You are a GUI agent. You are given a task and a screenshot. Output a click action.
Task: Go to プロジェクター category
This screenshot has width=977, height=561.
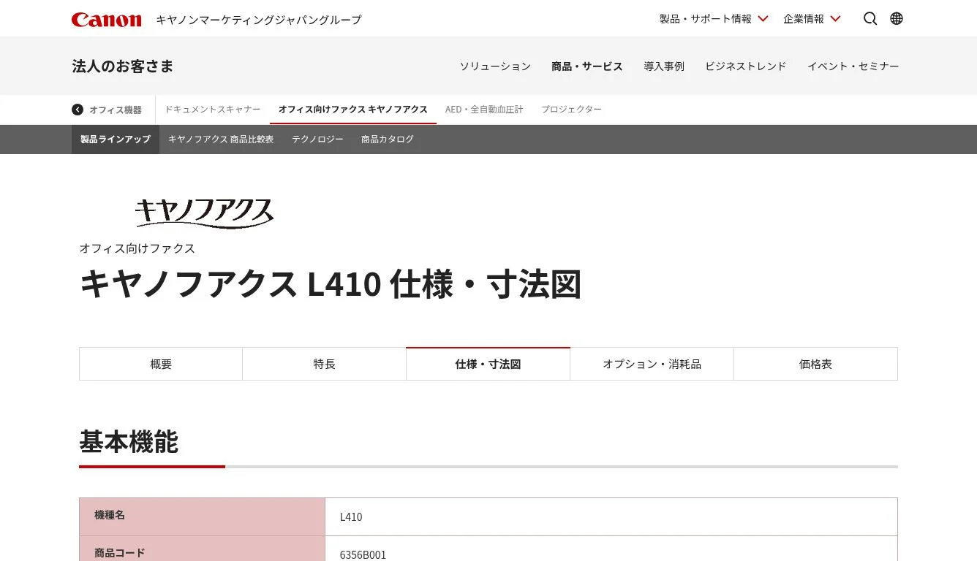(572, 110)
